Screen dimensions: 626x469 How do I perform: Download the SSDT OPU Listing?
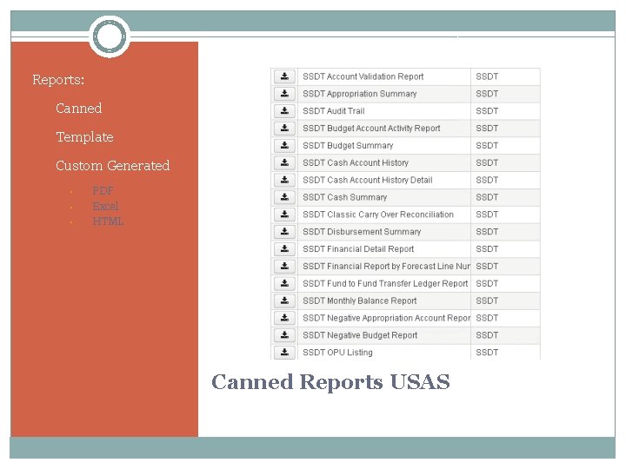(284, 352)
